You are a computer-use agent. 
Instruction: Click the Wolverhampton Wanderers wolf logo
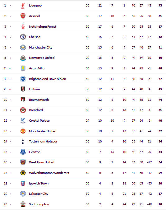click(23, 173)
